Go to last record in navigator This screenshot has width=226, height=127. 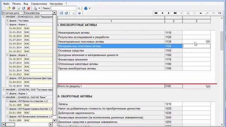tap(175, 13)
